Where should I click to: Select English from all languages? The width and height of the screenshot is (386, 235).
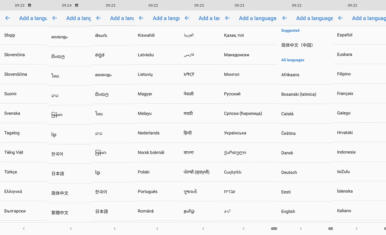tap(305, 212)
